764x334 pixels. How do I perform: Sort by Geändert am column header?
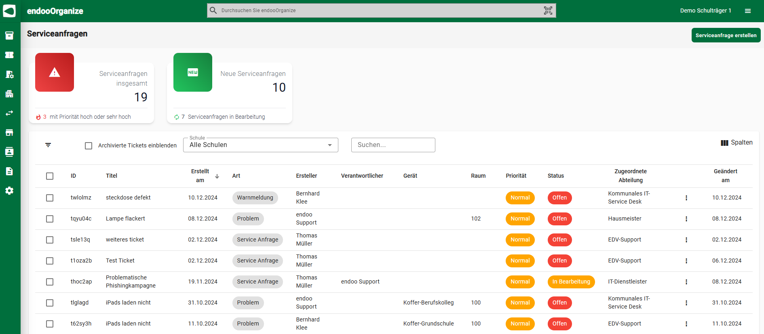tap(726, 176)
